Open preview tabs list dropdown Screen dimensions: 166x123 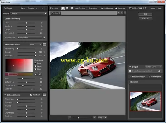click(x=125, y=13)
